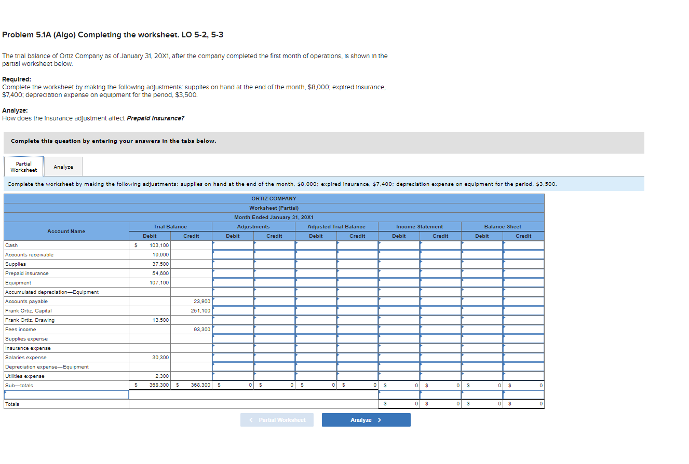
Task: Click the Frank Ortiz, Drawing Balance Sheet Debit cell
Action: pos(482,320)
